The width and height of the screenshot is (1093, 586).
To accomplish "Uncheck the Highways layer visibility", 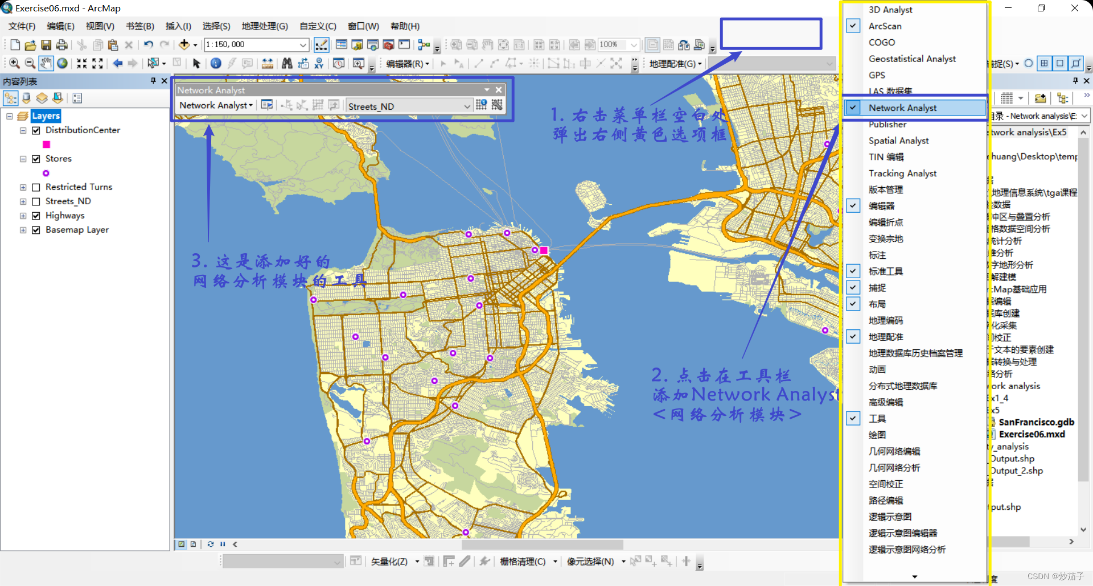I will (36, 215).
